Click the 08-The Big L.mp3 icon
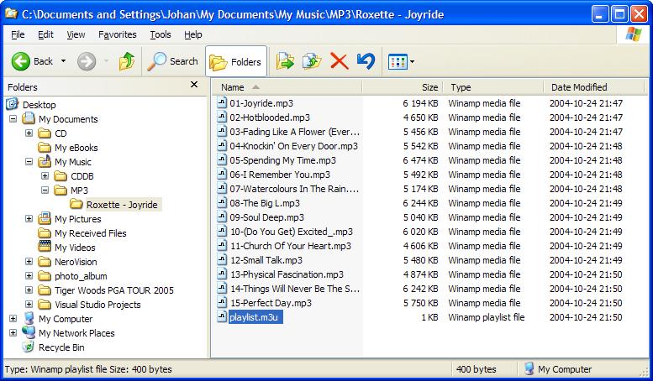 coord(222,203)
